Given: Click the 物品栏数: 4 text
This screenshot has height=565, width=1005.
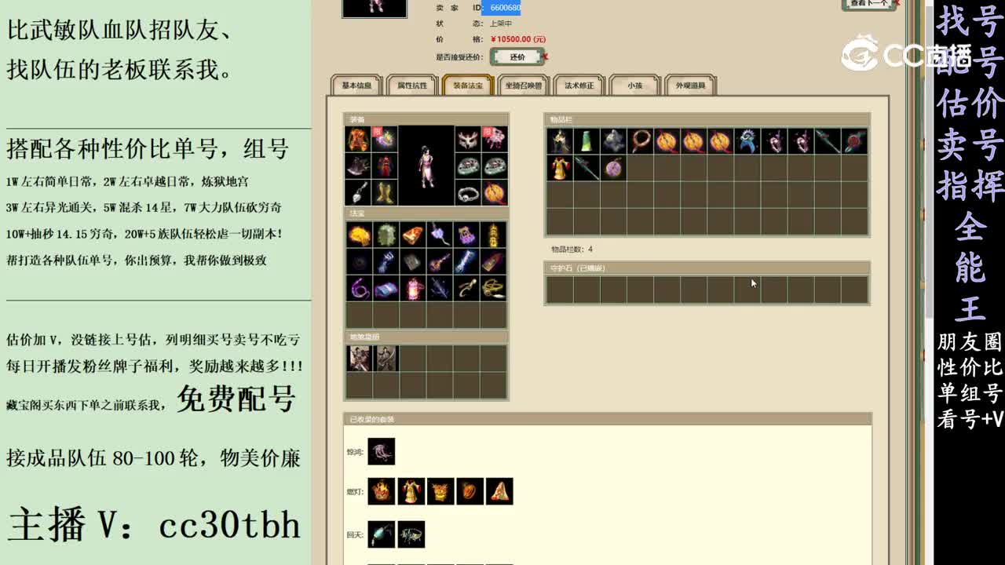Looking at the screenshot, I should pos(572,250).
